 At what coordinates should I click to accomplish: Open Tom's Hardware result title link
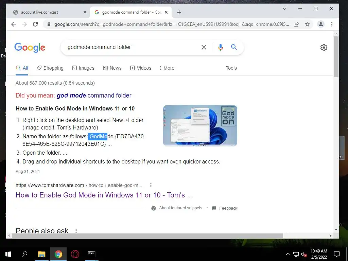pyautogui.click(x=104, y=195)
